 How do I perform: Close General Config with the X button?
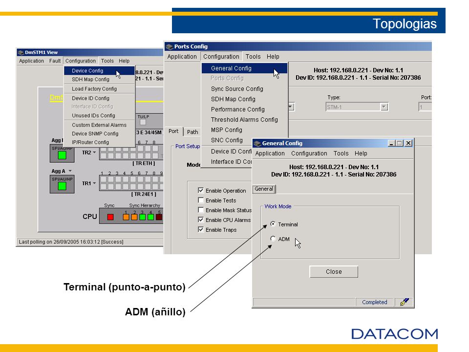[408, 143]
